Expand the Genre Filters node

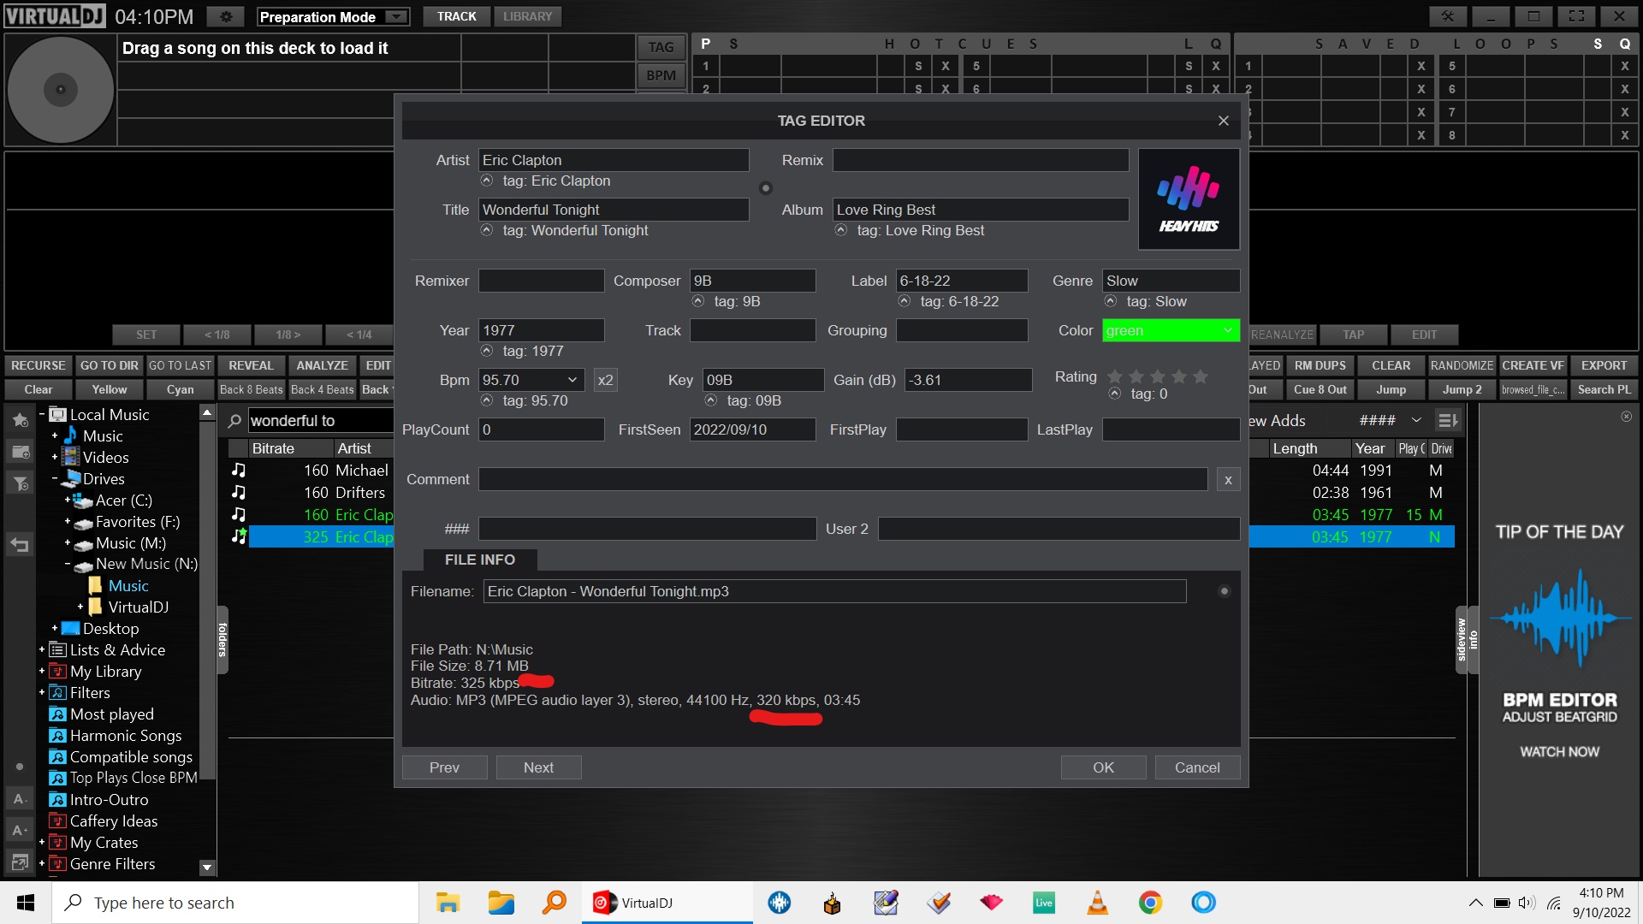pos(41,864)
